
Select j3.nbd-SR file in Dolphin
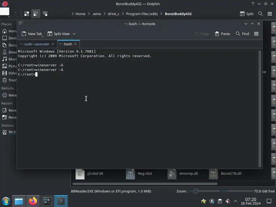[90, 174]
